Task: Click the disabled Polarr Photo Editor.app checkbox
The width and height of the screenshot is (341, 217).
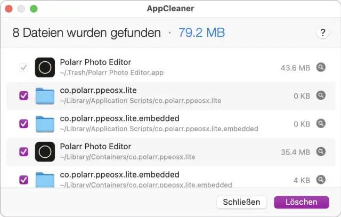Action: pos(23,68)
